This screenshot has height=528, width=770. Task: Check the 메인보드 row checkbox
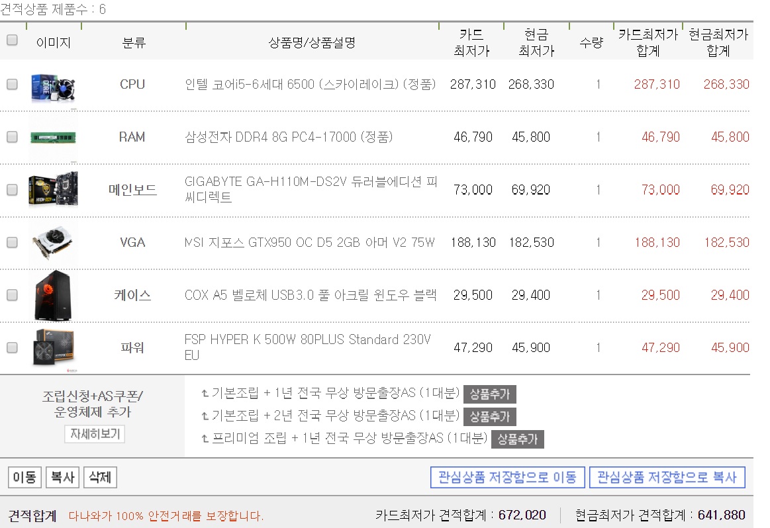(x=12, y=190)
